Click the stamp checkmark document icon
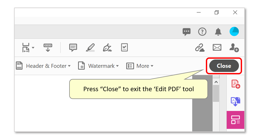 point(124,48)
